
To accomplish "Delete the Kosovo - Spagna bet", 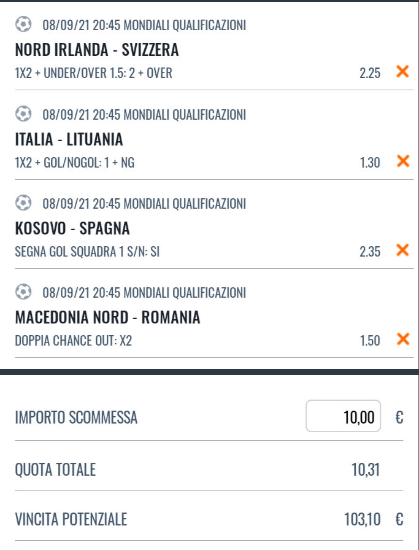I will click(x=402, y=250).
